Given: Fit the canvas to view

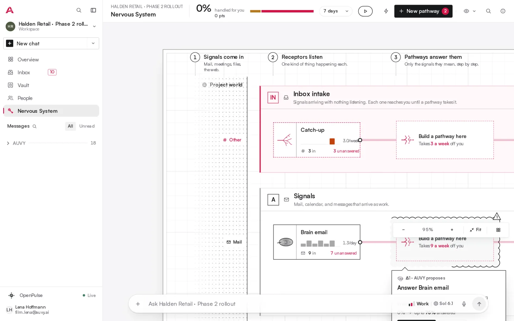Looking at the screenshot, I should [475, 230].
